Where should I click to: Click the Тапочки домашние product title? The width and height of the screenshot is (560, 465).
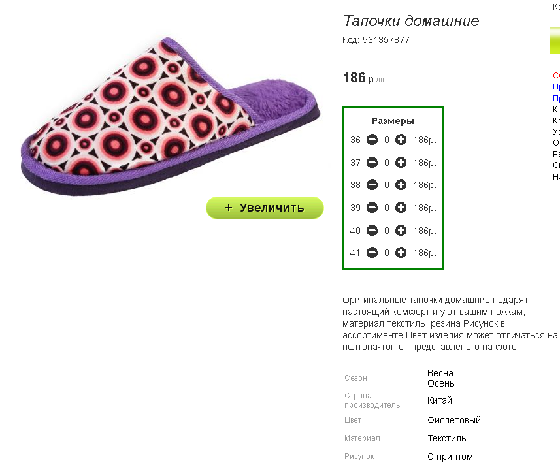(x=411, y=21)
